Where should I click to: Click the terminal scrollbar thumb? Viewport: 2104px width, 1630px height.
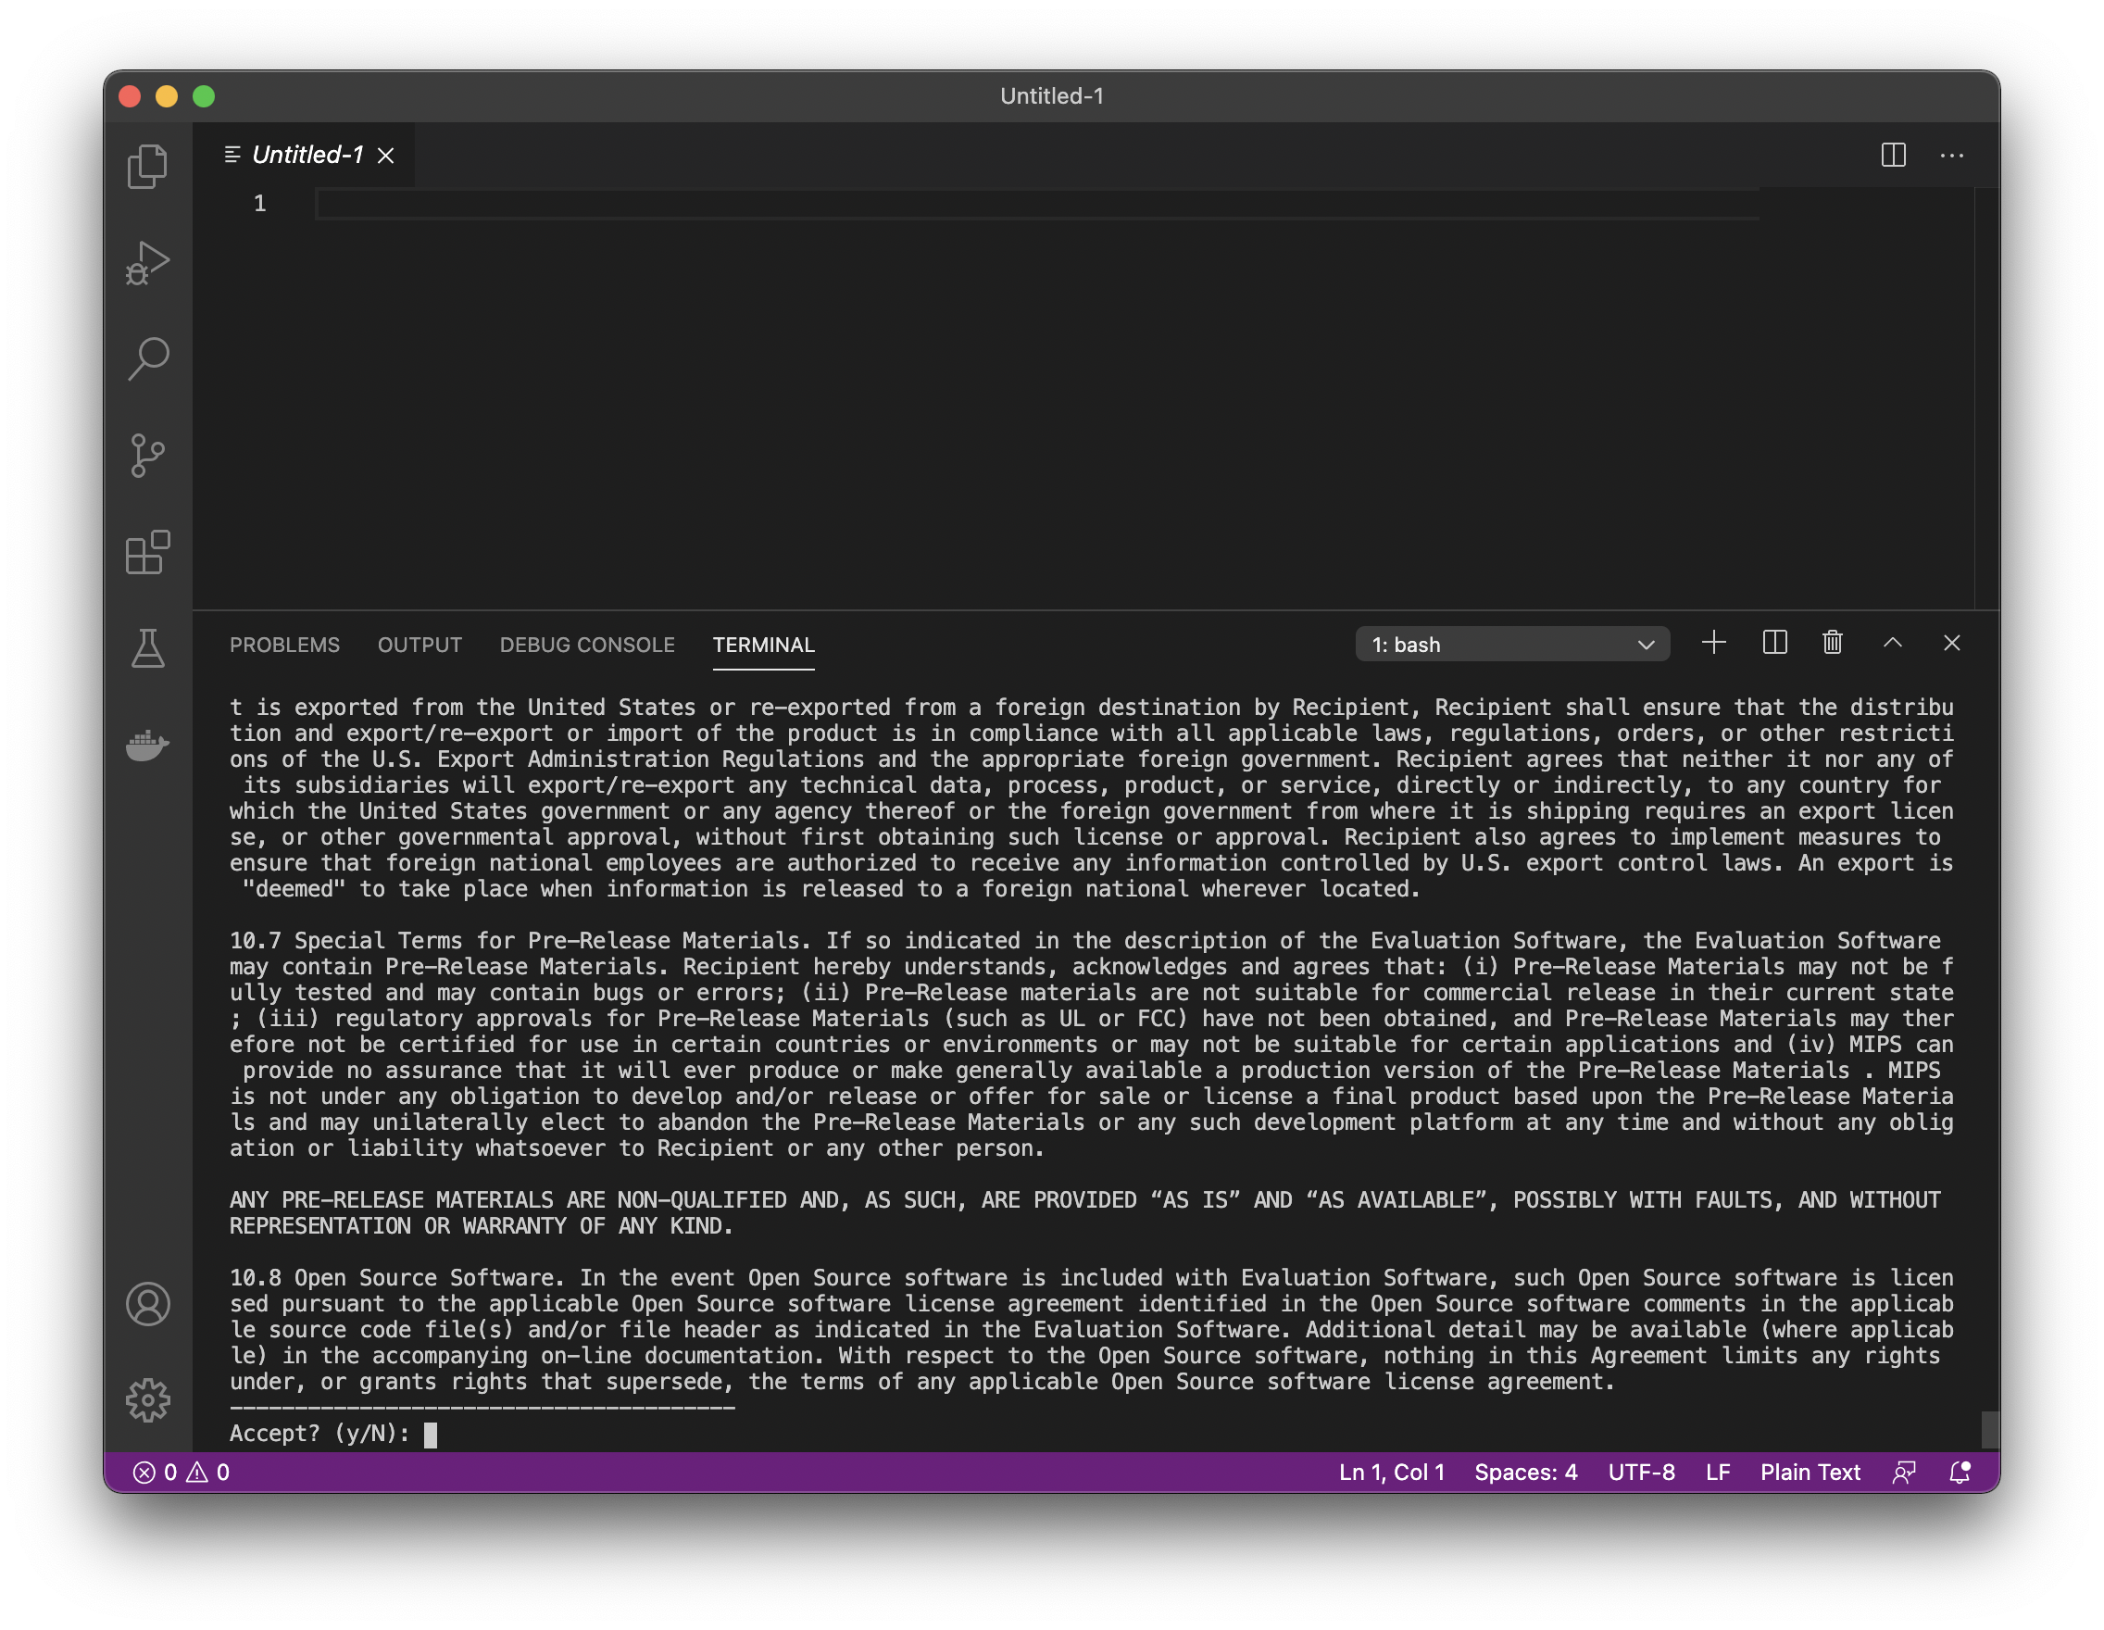1989,1430
